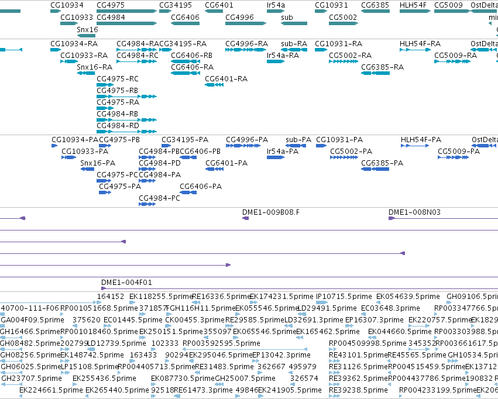Image resolution: width=498 pixels, height=399 pixels.
Task: Click protein label CG10934-PA
Action: (75, 140)
